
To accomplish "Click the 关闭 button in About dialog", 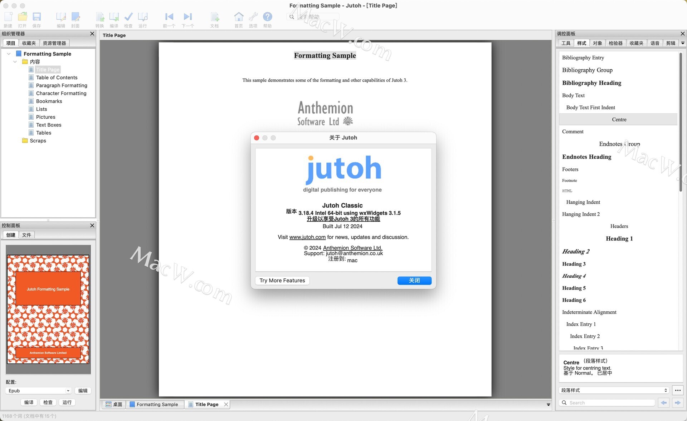I will click(x=414, y=281).
